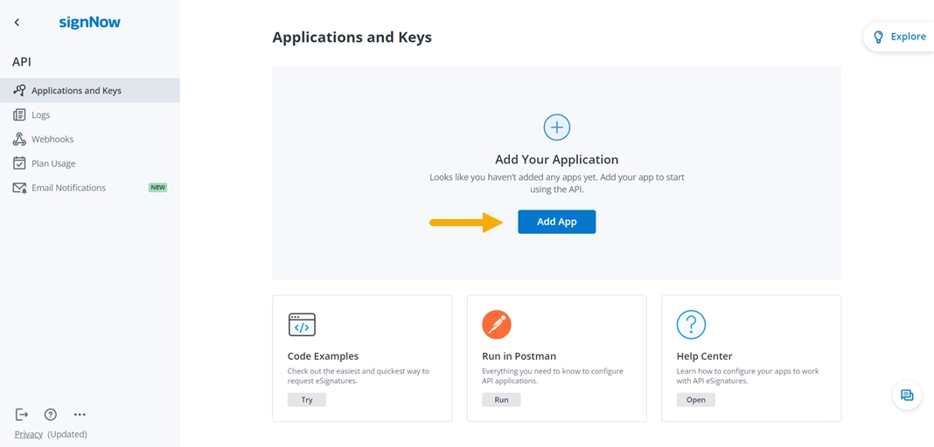This screenshot has height=447, width=934.
Task: Click the Postman logo icon
Action: point(497,325)
